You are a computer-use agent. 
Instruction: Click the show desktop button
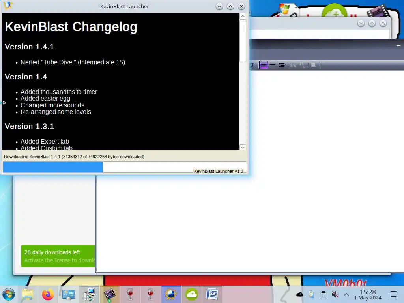(394, 294)
